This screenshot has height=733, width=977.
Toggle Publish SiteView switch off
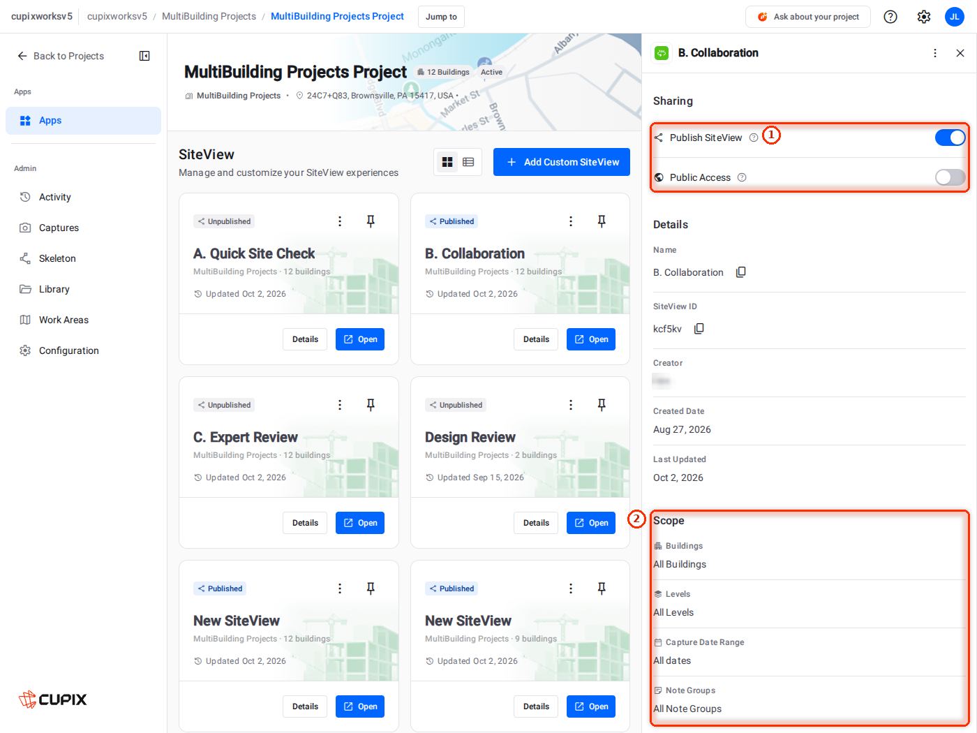pyautogui.click(x=950, y=138)
